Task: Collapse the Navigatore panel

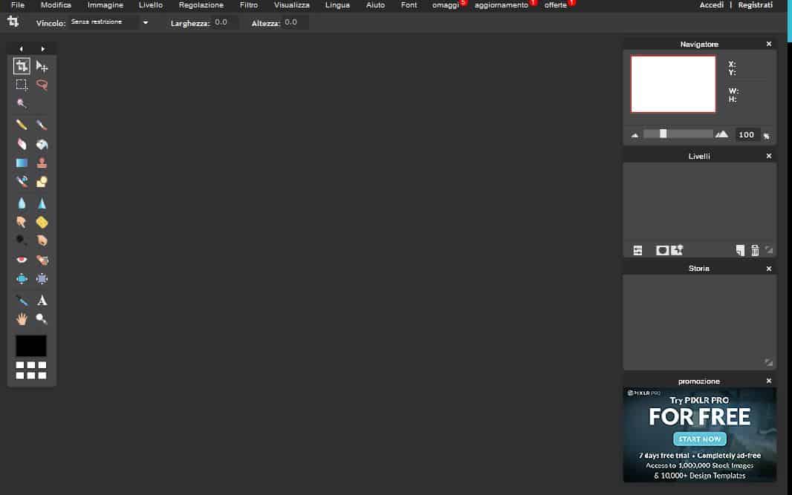Action: pos(768,44)
